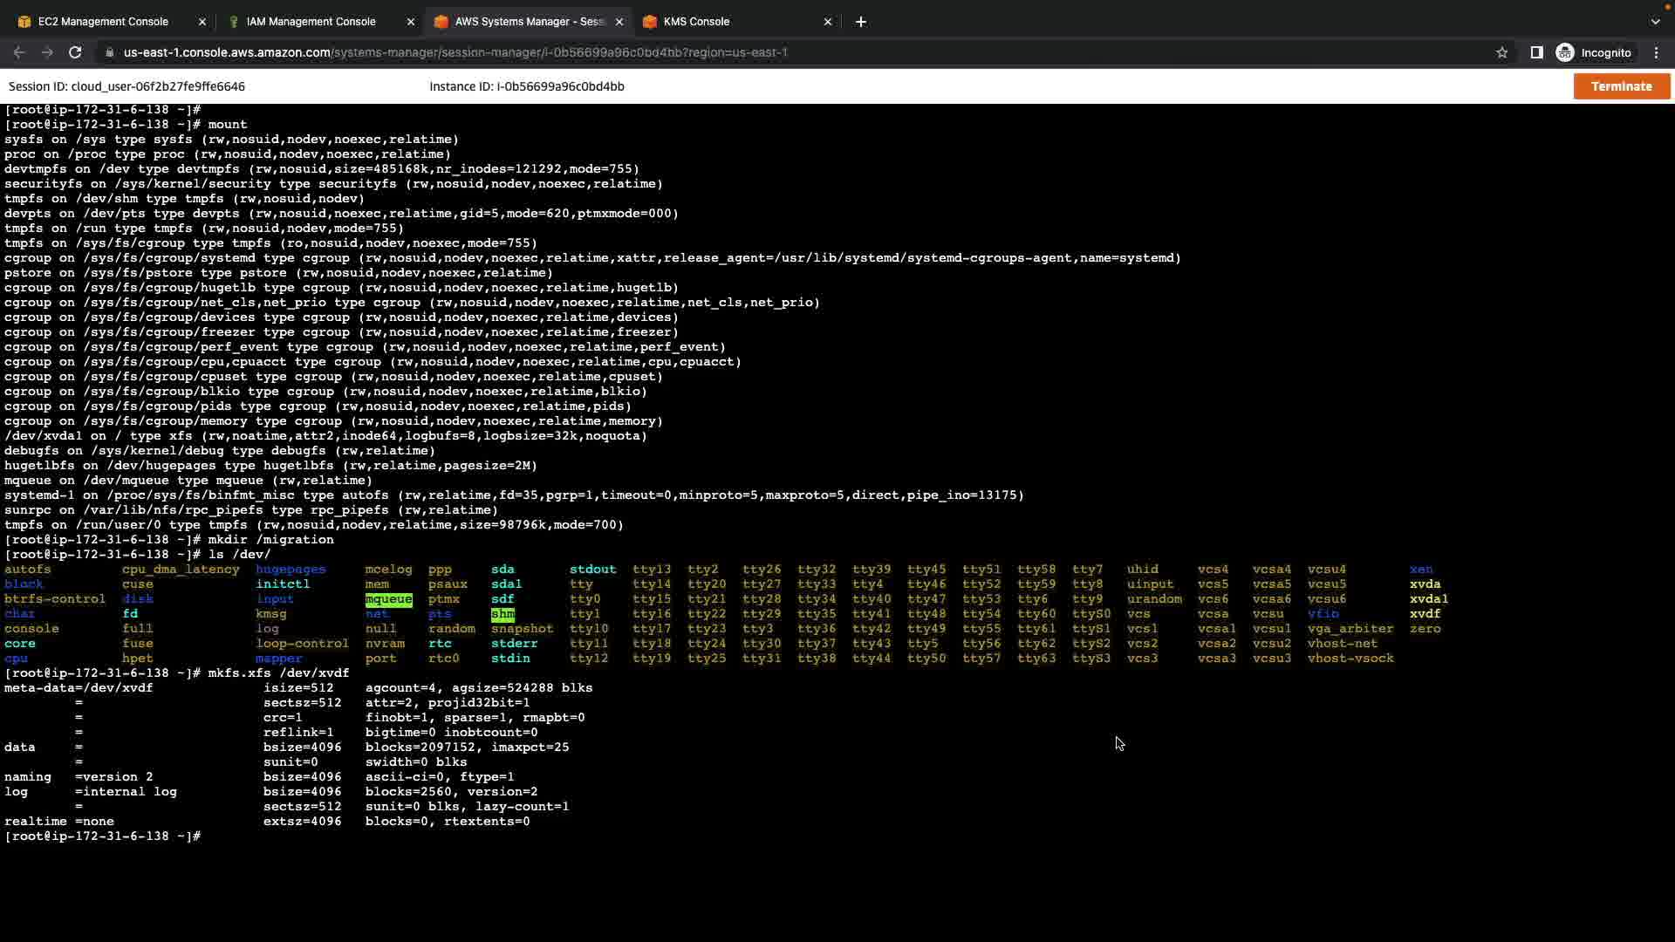Close the KMS Console tab
Screen dimensions: 1675x942
click(x=827, y=22)
